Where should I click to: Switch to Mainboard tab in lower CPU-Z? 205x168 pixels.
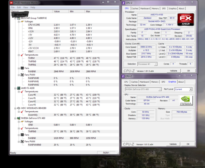tap(144, 82)
